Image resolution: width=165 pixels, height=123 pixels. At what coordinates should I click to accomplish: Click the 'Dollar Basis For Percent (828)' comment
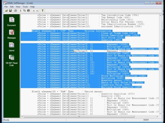(122, 22)
